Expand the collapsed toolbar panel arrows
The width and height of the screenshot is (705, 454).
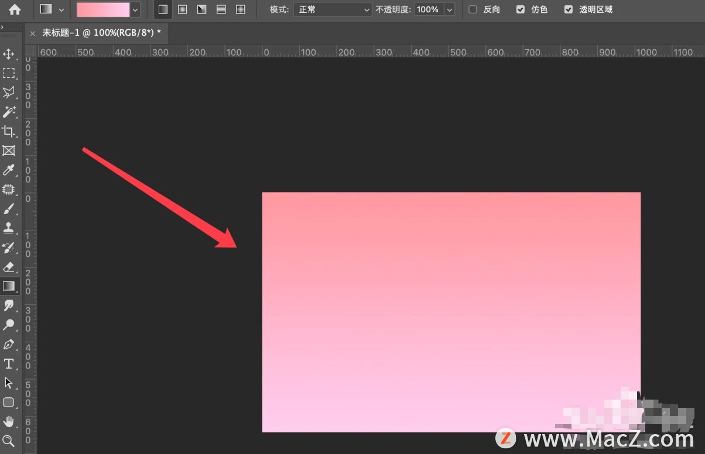[2, 27]
